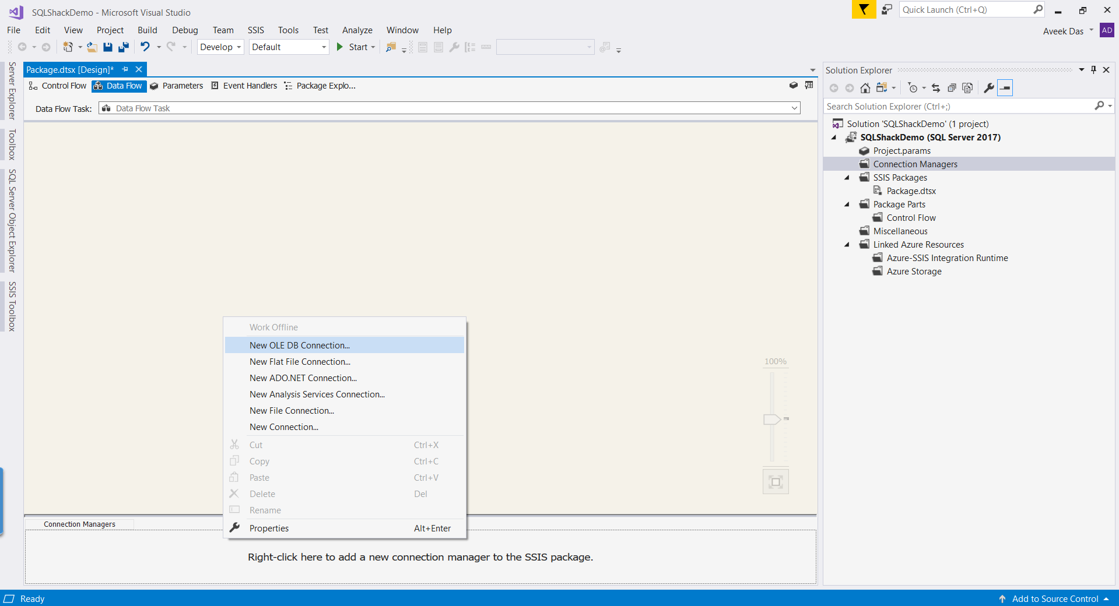Click the Zoom to Fit icon on canvas

click(x=776, y=482)
